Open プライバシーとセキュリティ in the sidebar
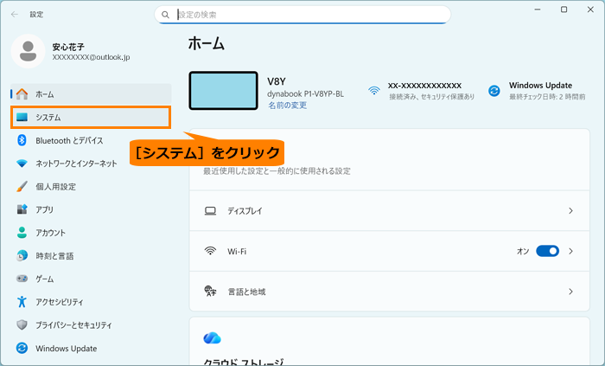Screen dimensions: 605x366 pos(91,324)
